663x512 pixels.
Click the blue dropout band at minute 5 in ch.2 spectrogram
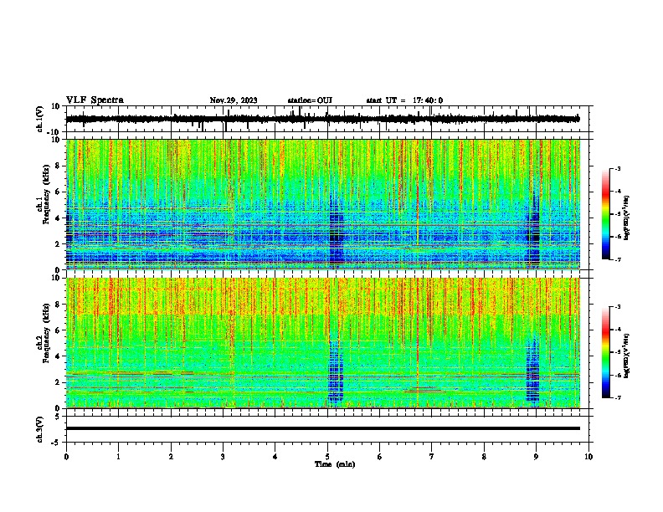pos(336,371)
